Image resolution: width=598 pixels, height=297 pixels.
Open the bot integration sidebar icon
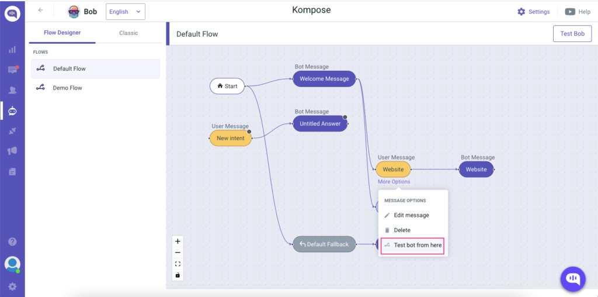click(x=12, y=110)
